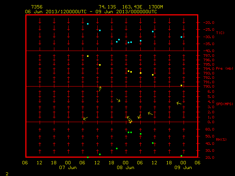The image size is (235, 176).
Task: Click the green humidity point near 40.0
Action: (153, 143)
